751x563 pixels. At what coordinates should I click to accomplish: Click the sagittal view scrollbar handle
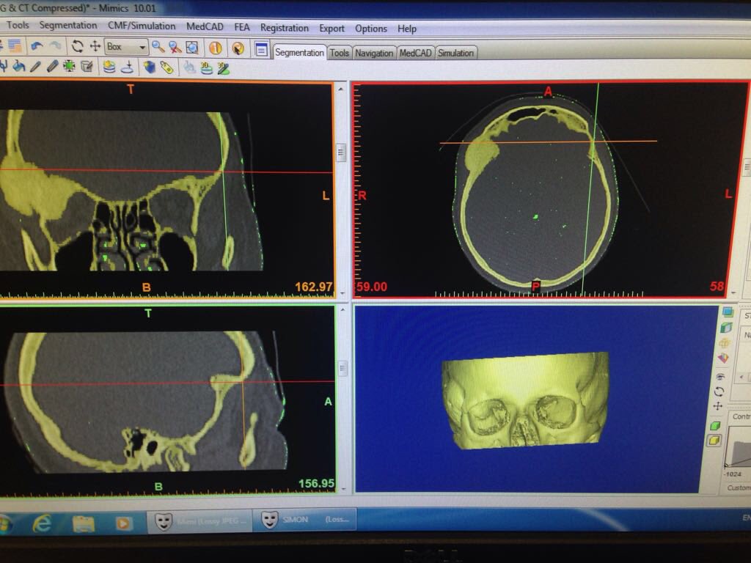coord(342,368)
